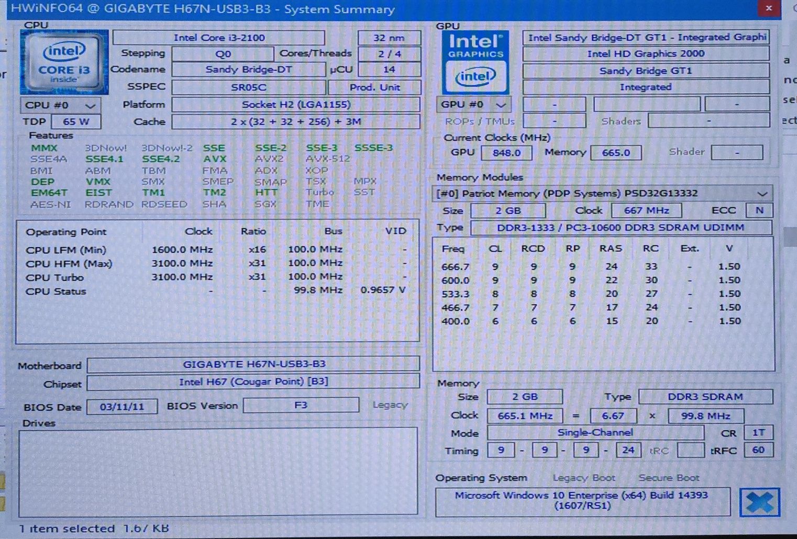Viewport: 797px width, 539px height.
Task: Click the SSE4.1 feature label
Action: 105,159
